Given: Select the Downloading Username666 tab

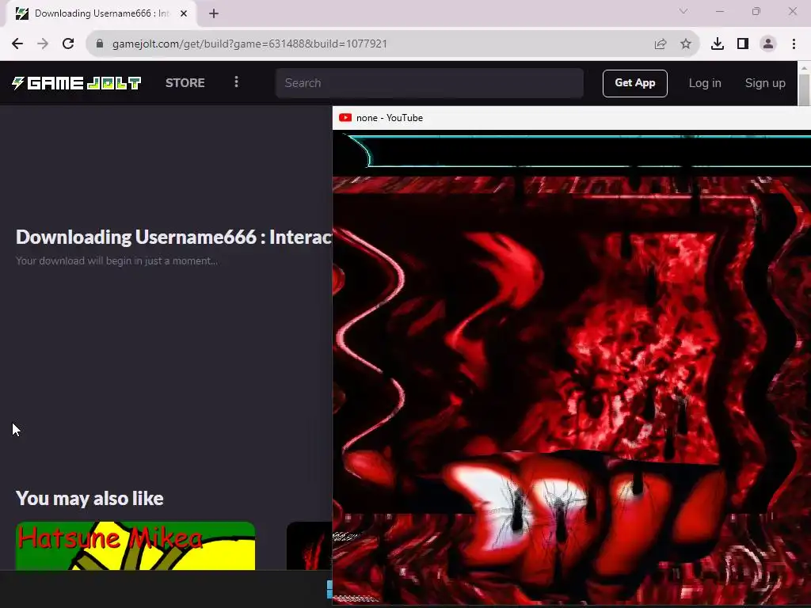Looking at the screenshot, I should coord(101,14).
